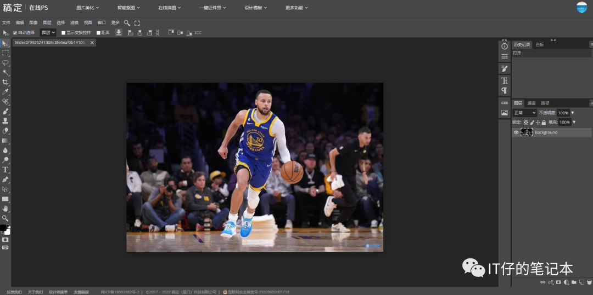593x295 pixels.
Task: Uncheck the 自动选择 checkbox
Action: click(x=15, y=33)
